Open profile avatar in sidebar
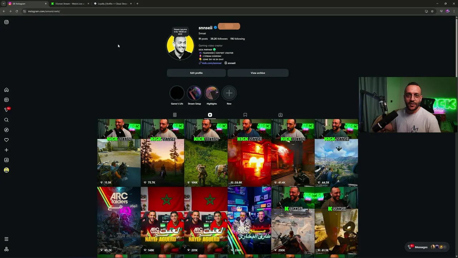 6,170
